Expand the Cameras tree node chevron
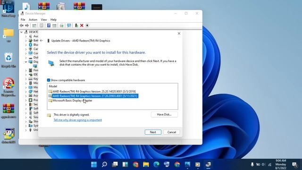The width and height of the screenshot is (302, 170). click(x=26, y=49)
